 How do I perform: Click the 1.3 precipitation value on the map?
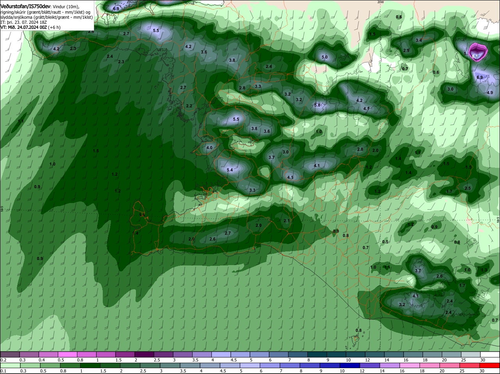pyautogui.click(x=484, y=270)
